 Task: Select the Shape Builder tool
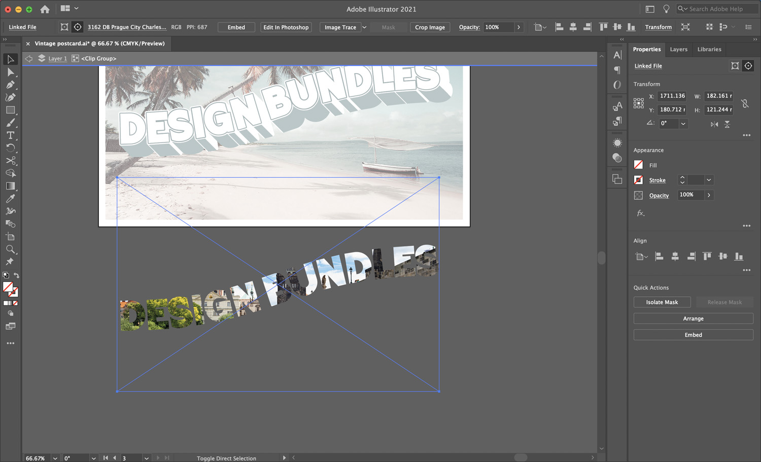pyautogui.click(x=10, y=173)
